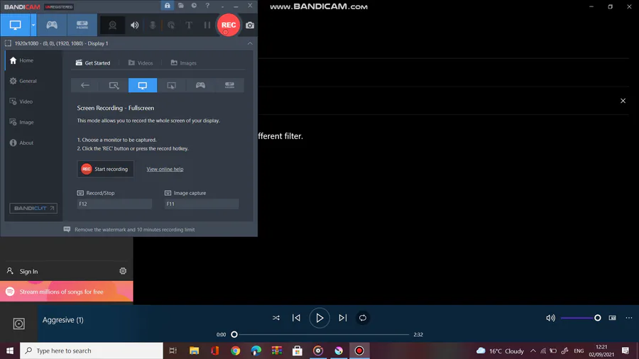Switch to the Videos tab
This screenshot has width=639, height=359.
point(141,62)
